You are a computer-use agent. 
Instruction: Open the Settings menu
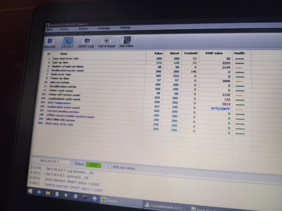125,28
